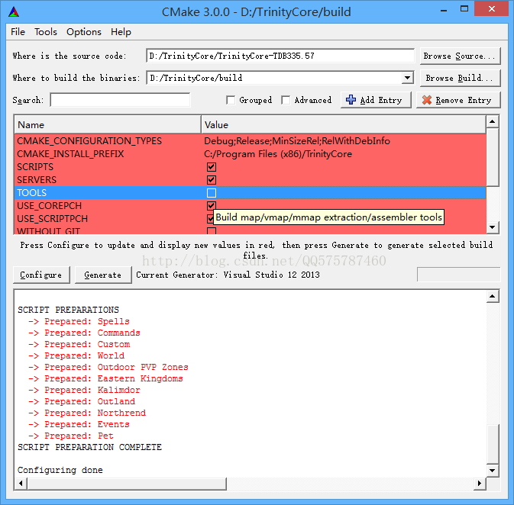Image resolution: width=514 pixels, height=505 pixels.
Task: Toggle the Advanced checkbox
Action: 286,100
